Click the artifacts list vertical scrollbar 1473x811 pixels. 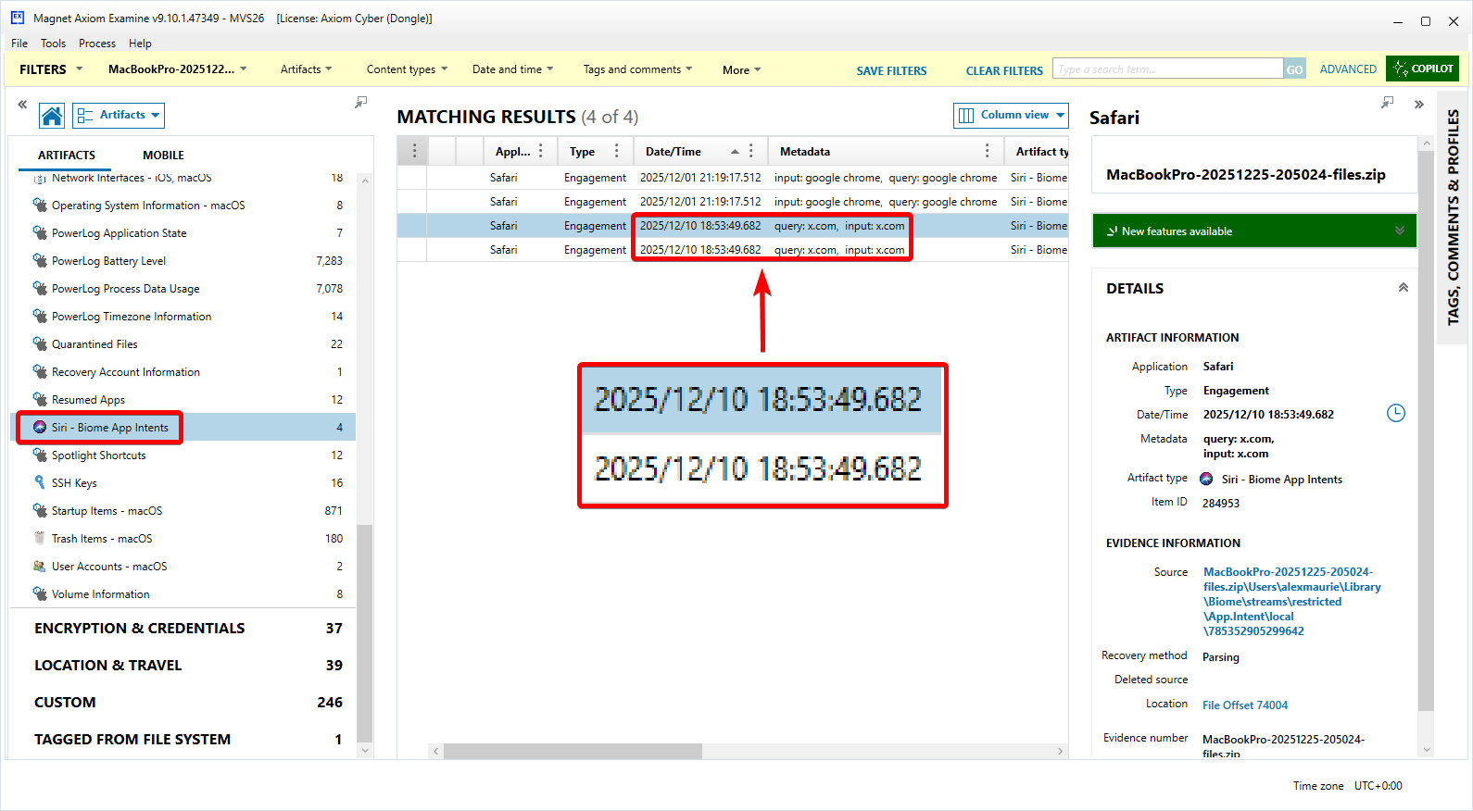[364, 633]
